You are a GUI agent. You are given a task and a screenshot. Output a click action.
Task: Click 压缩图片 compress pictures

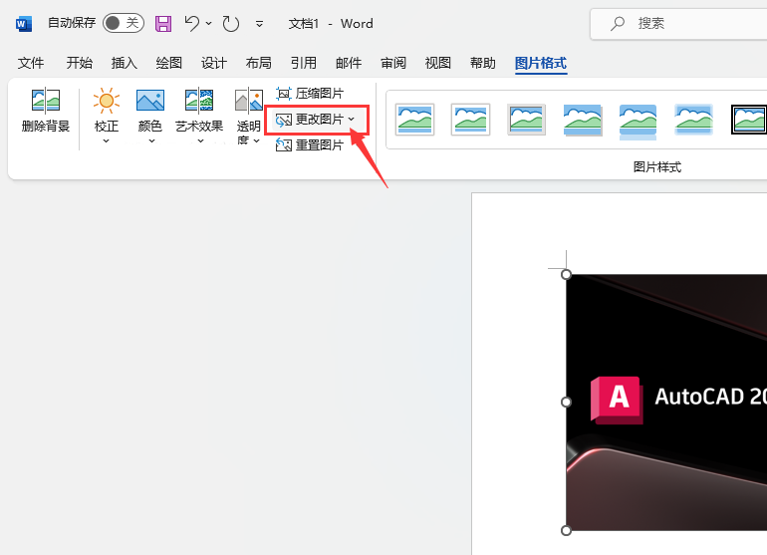pyautogui.click(x=310, y=93)
